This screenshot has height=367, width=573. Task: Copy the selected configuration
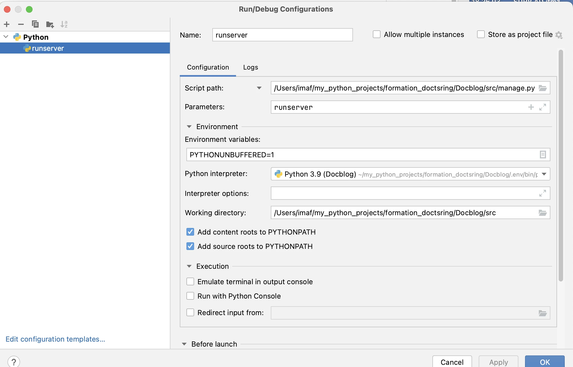tap(35, 24)
